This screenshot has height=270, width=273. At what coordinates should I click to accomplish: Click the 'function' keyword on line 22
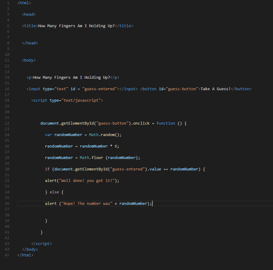166,123
